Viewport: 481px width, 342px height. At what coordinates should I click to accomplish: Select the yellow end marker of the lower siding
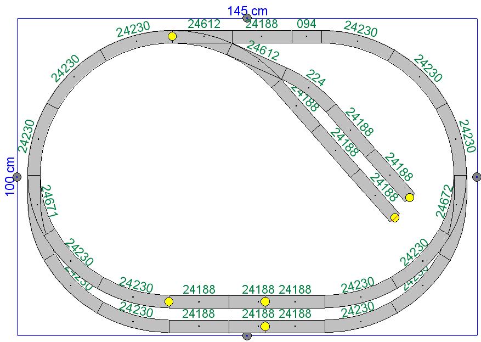(x=395, y=218)
